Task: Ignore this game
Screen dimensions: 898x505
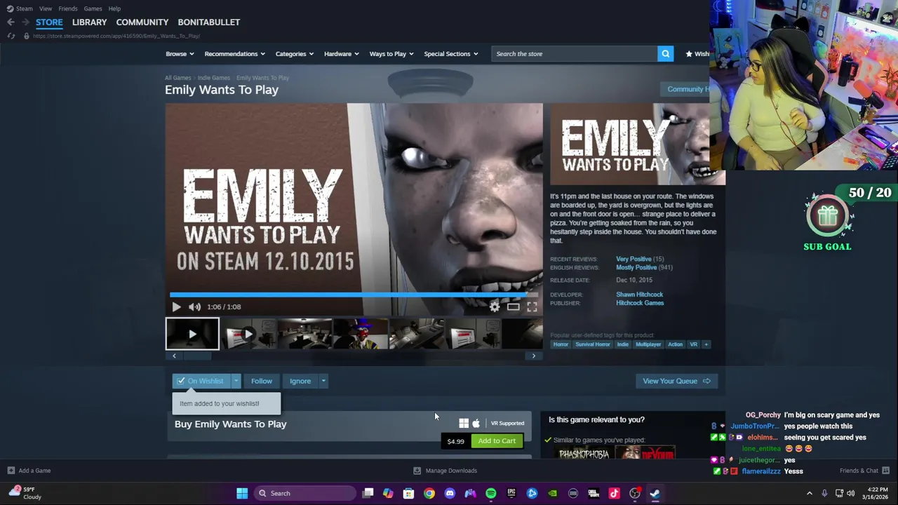Action: (x=300, y=381)
